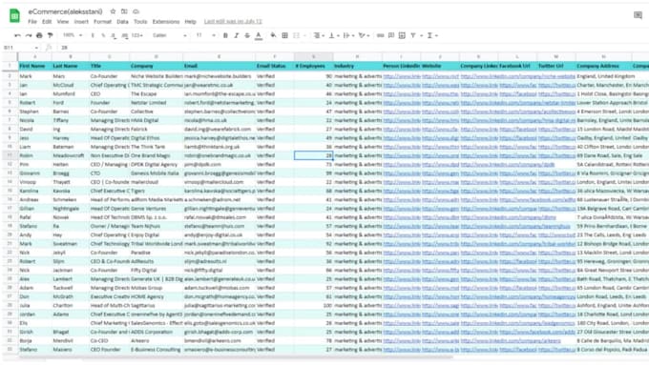Open the File menu
The height and width of the screenshot is (365, 649).
click(x=32, y=22)
